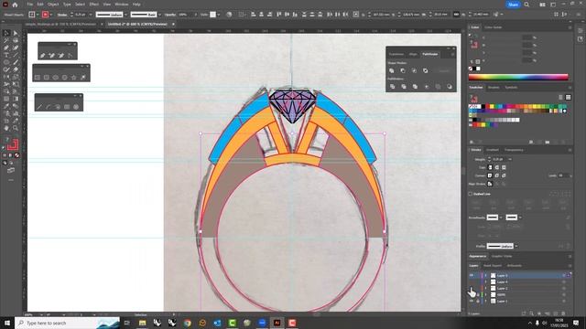Open the Window menu

tap(122, 5)
